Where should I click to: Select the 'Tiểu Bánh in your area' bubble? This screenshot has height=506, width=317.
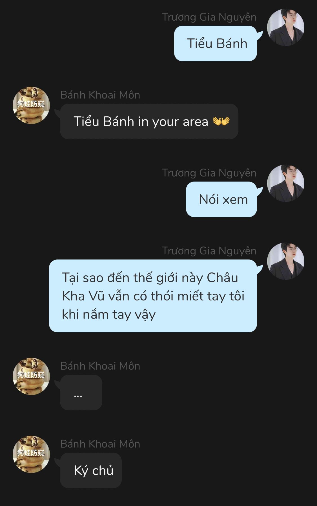[x=149, y=121]
